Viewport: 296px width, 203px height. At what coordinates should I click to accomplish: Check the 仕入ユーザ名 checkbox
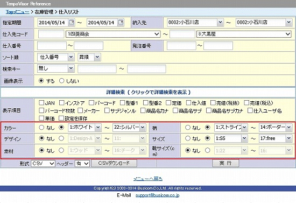pos(250,110)
